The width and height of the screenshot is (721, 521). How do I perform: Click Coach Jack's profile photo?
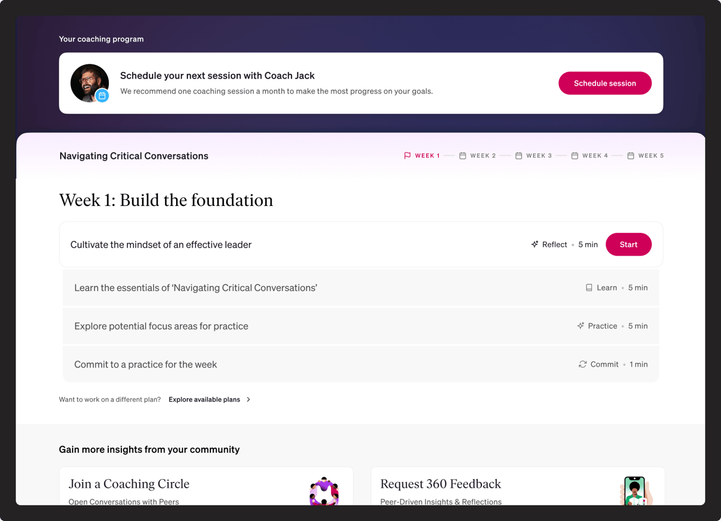(x=89, y=82)
